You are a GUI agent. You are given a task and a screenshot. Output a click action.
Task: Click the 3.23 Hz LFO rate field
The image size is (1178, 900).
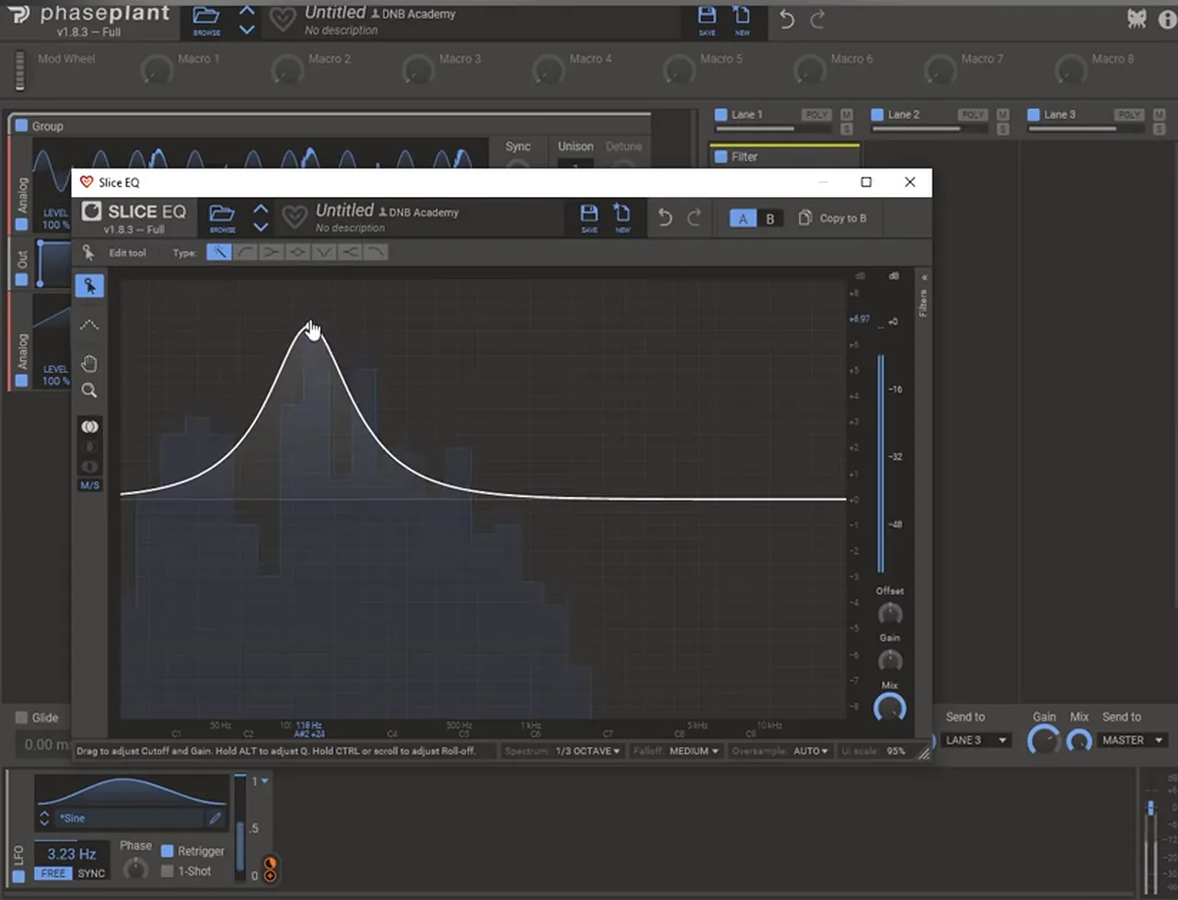72,853
